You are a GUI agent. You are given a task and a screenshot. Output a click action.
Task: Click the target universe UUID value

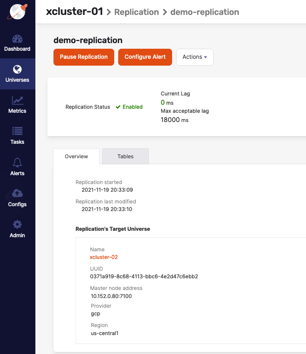144,277
